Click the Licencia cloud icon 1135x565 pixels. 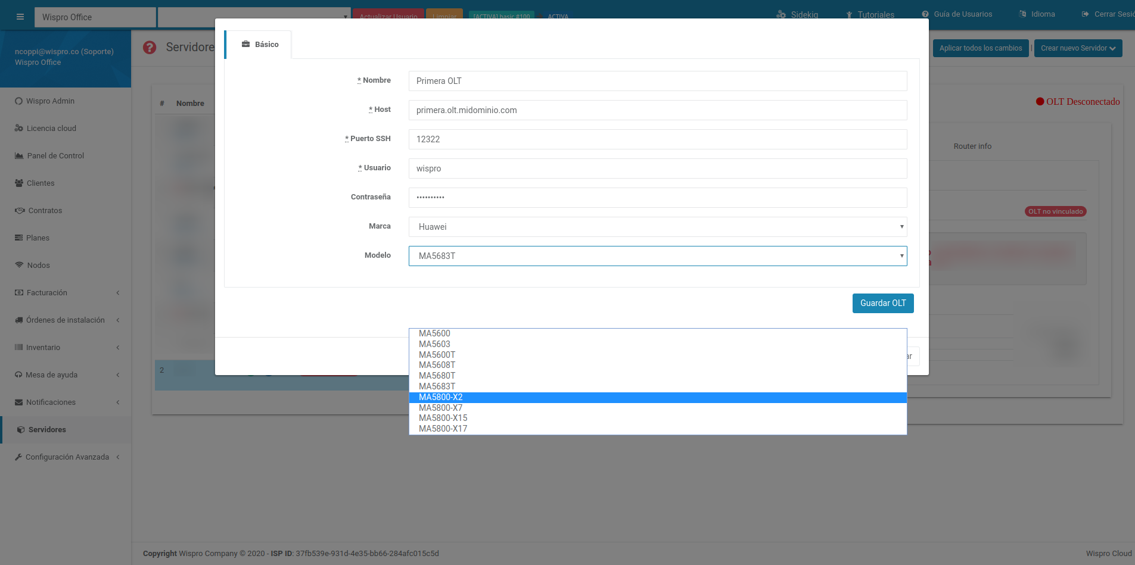click(19, 129)
